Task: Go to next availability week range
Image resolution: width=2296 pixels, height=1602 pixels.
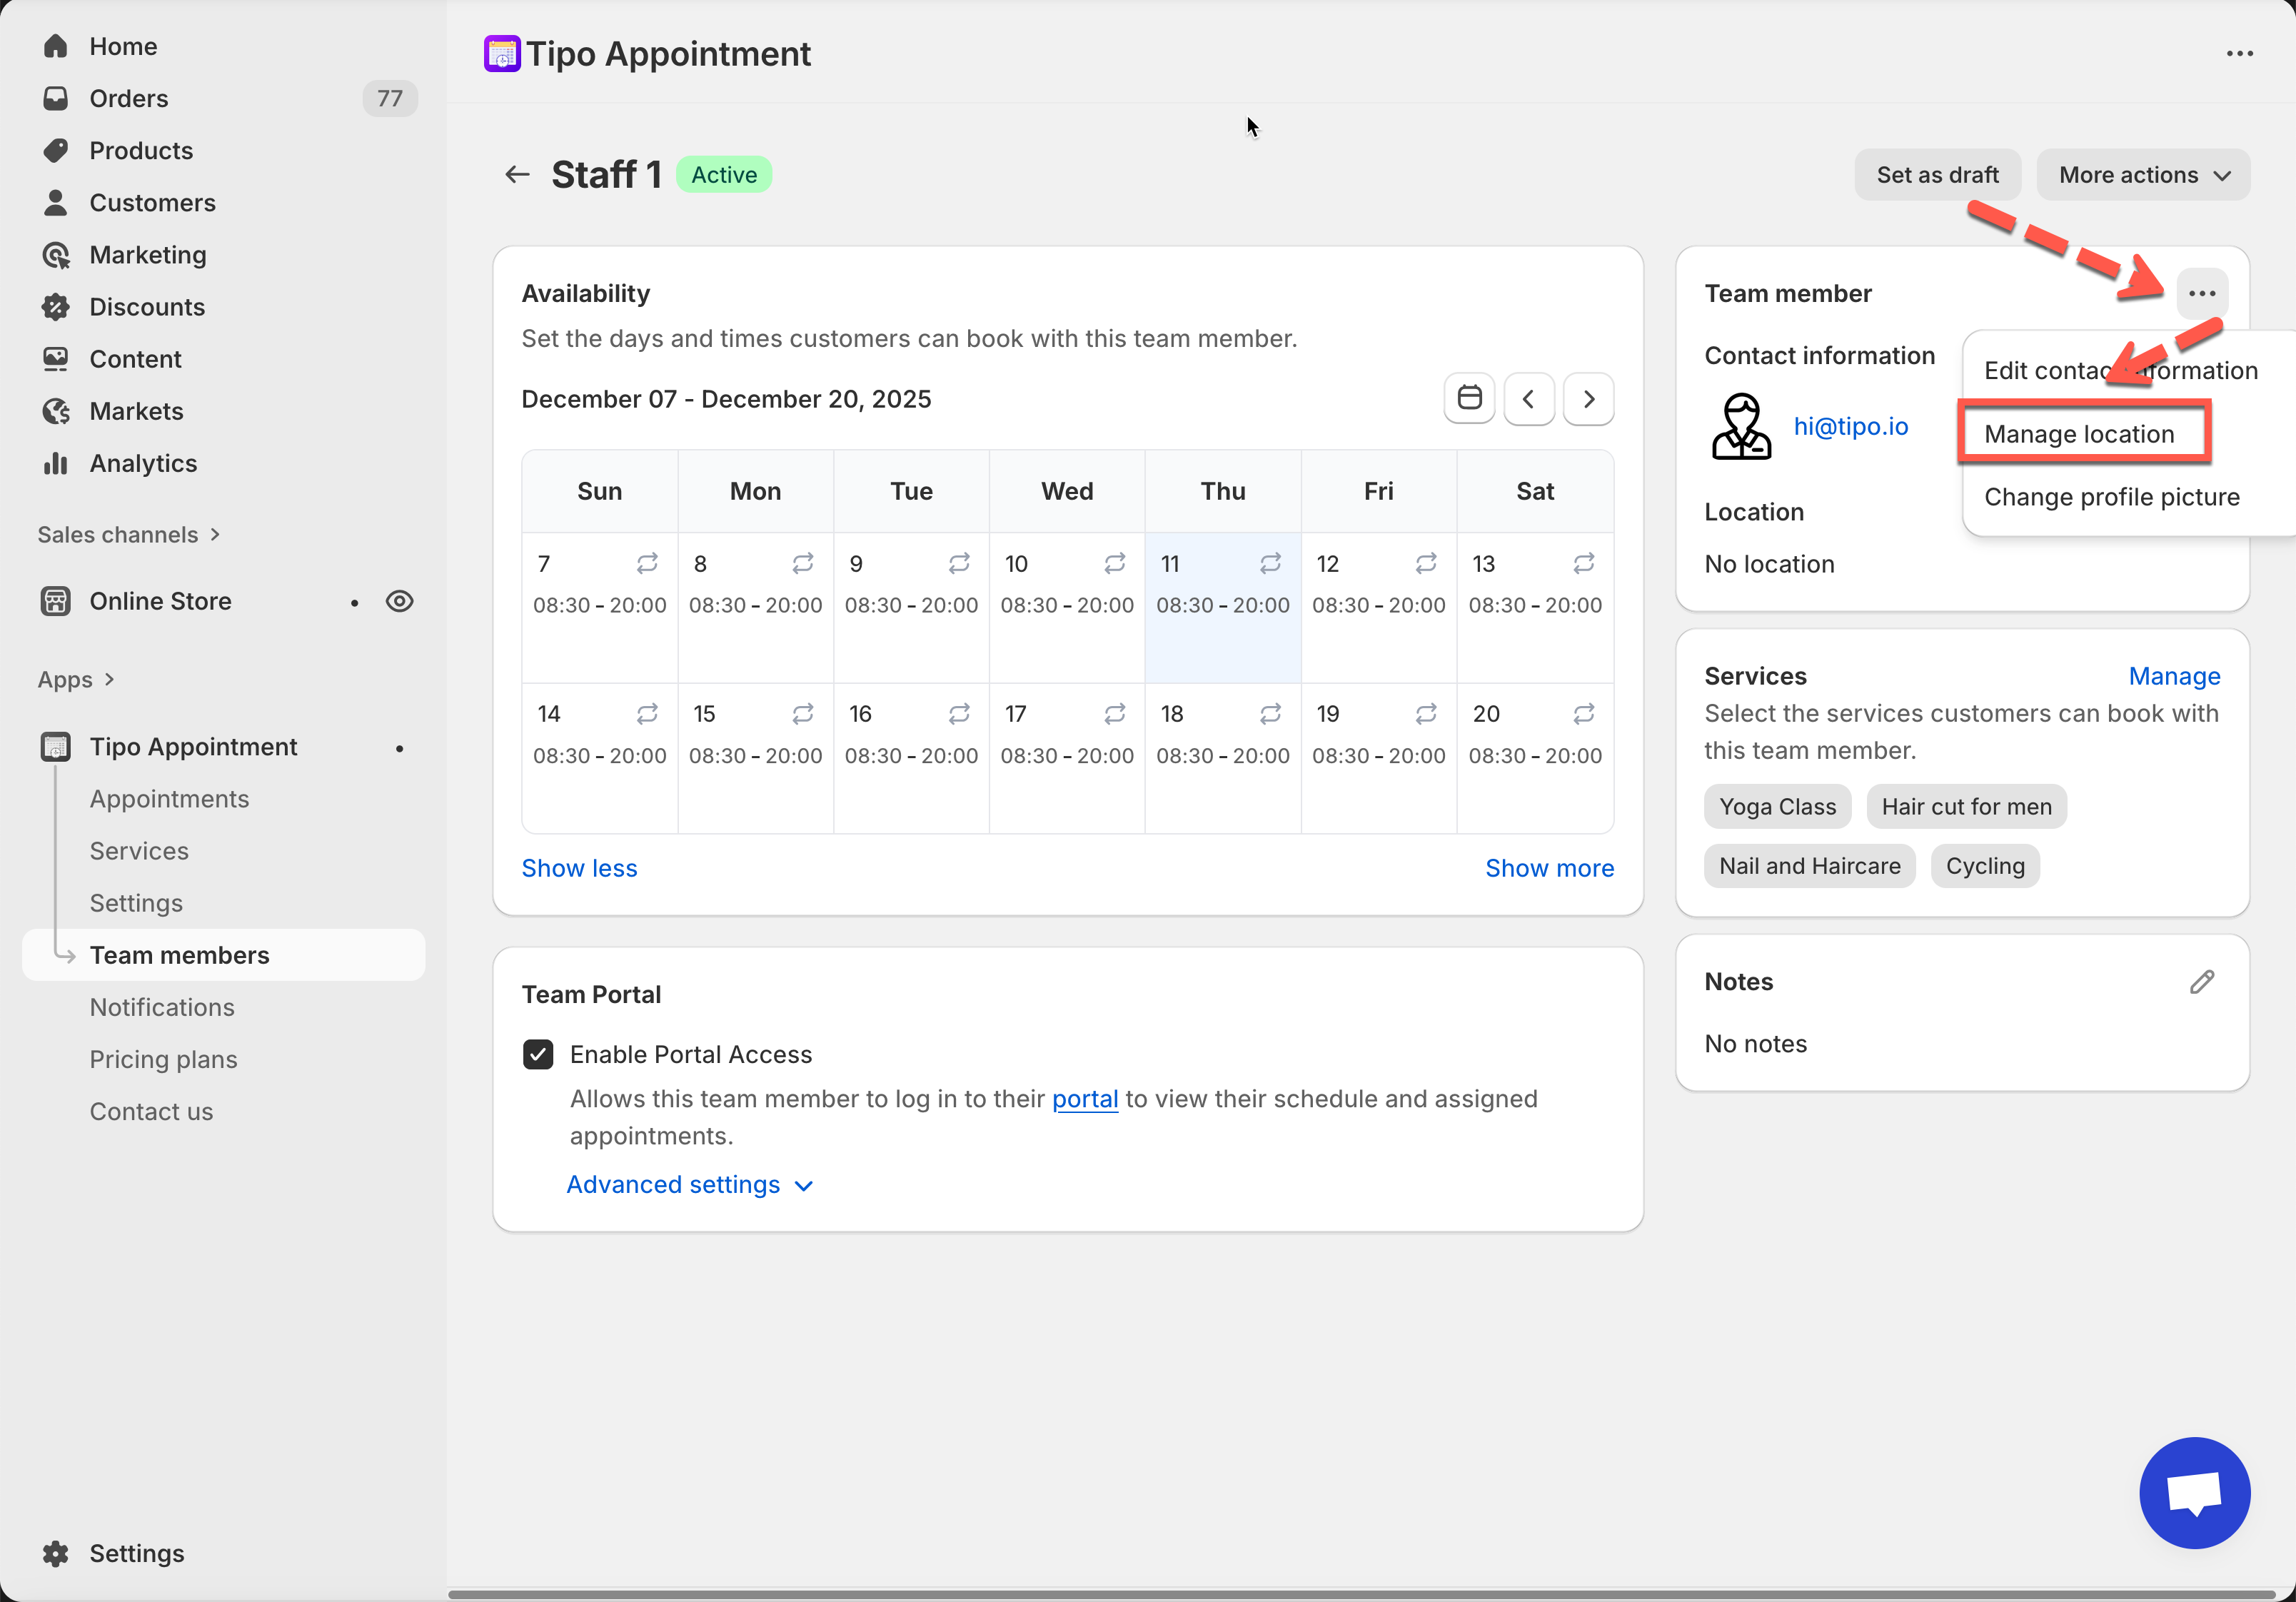Action: coord(1588,399)
